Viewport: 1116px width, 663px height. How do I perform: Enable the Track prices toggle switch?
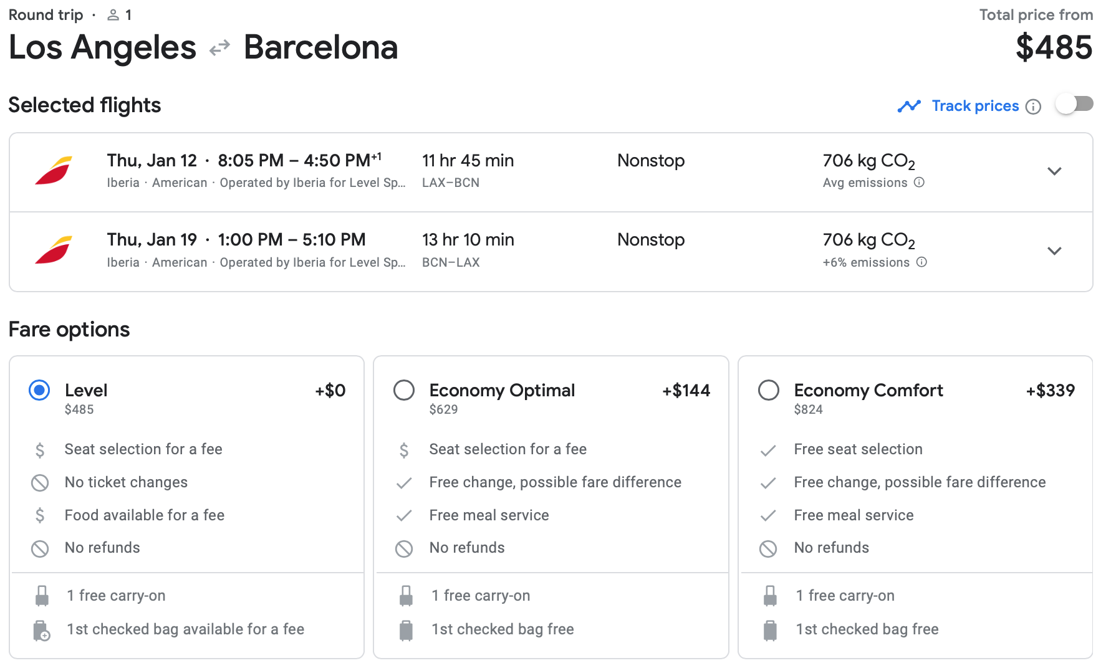click(1074, 104)
